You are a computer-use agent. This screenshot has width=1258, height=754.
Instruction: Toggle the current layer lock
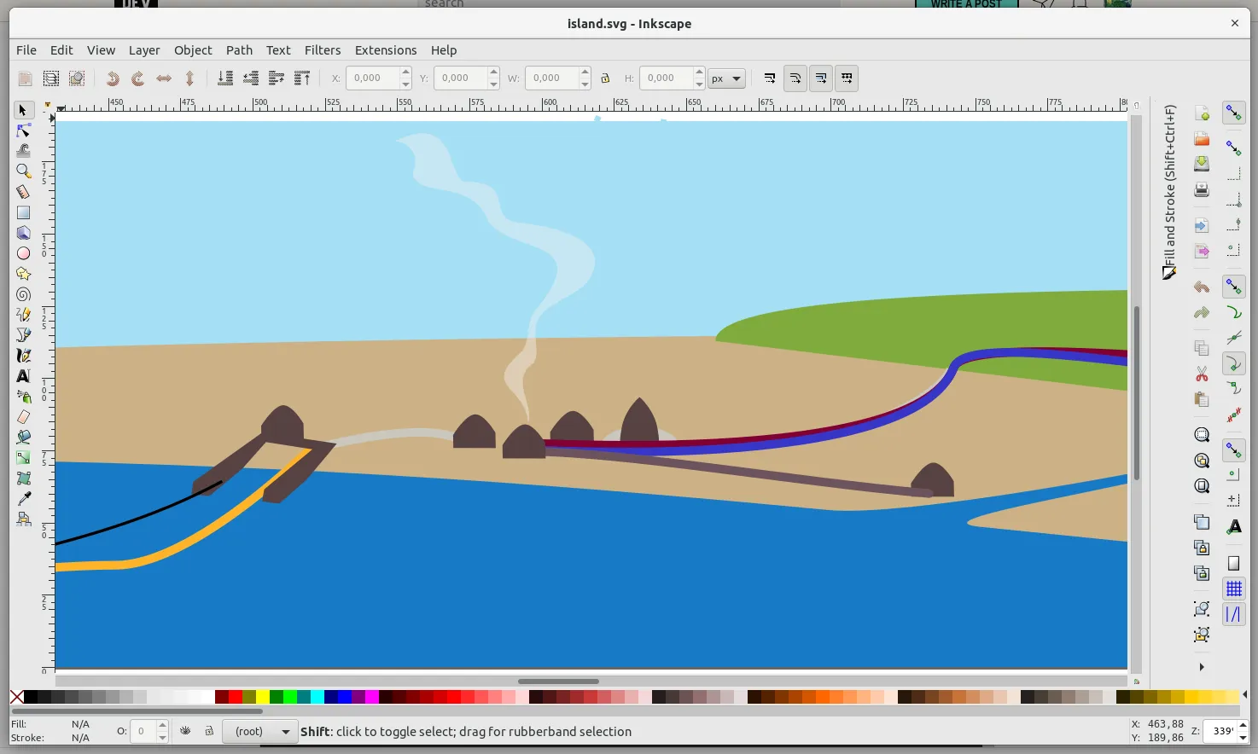pyautogui.click(x=208, y=731)
